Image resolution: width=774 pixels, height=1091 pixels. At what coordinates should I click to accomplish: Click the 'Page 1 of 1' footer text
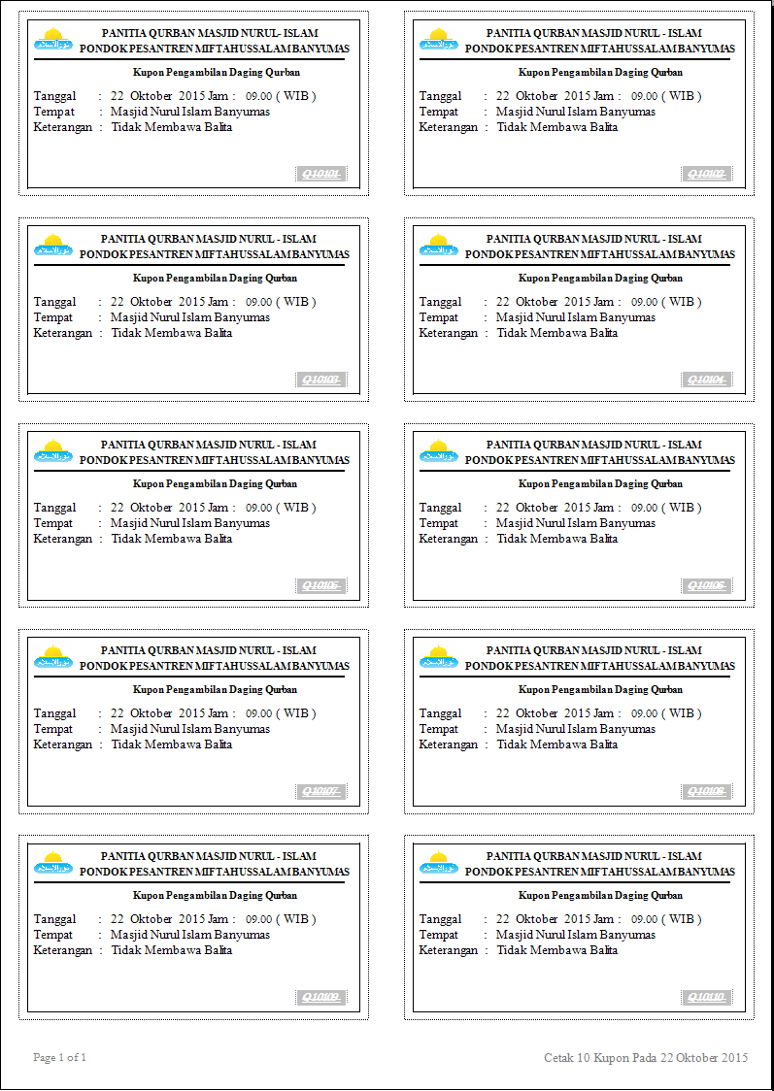[x=60, y=1058]
